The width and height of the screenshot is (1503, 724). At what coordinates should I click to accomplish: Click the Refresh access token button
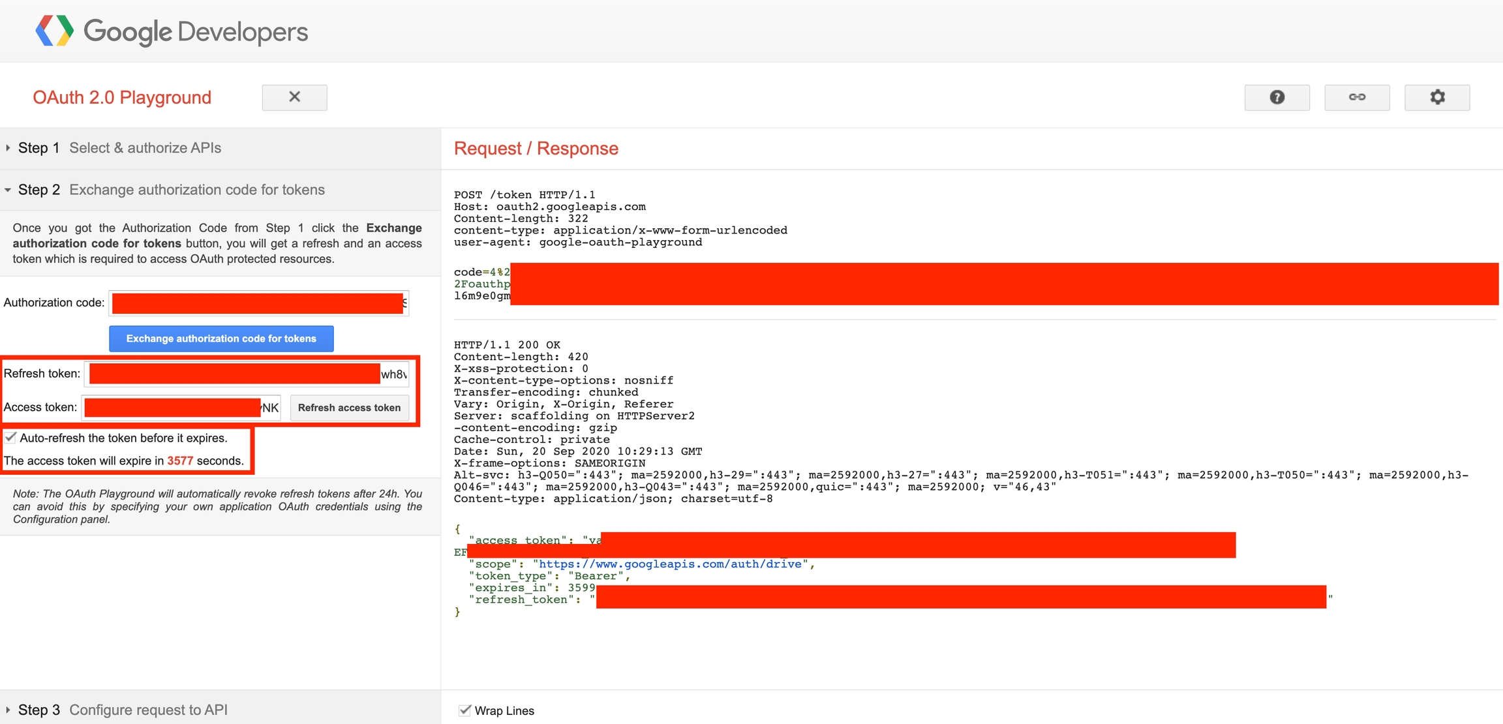[349, 408]
